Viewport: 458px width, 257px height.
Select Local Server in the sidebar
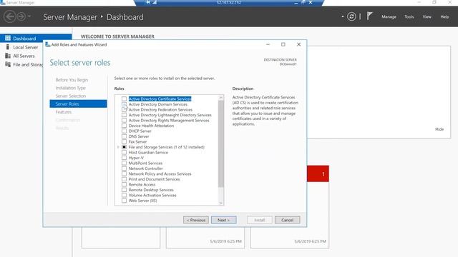point(26,47)
